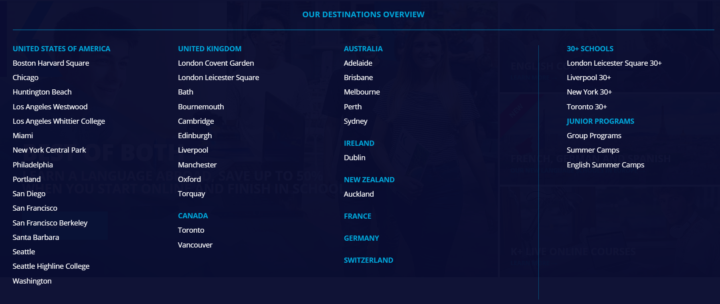
Task: Choose Los Angeles Westwood
Action: 50,107
